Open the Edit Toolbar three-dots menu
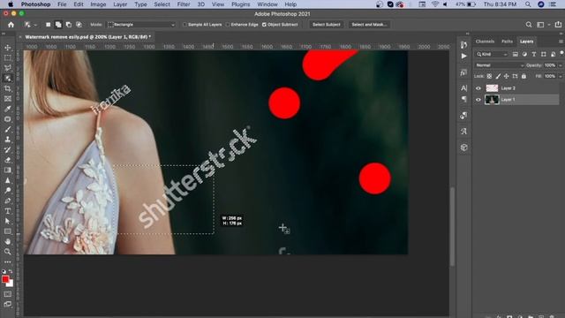Viewport: 565px width, 318px height. 8,261
